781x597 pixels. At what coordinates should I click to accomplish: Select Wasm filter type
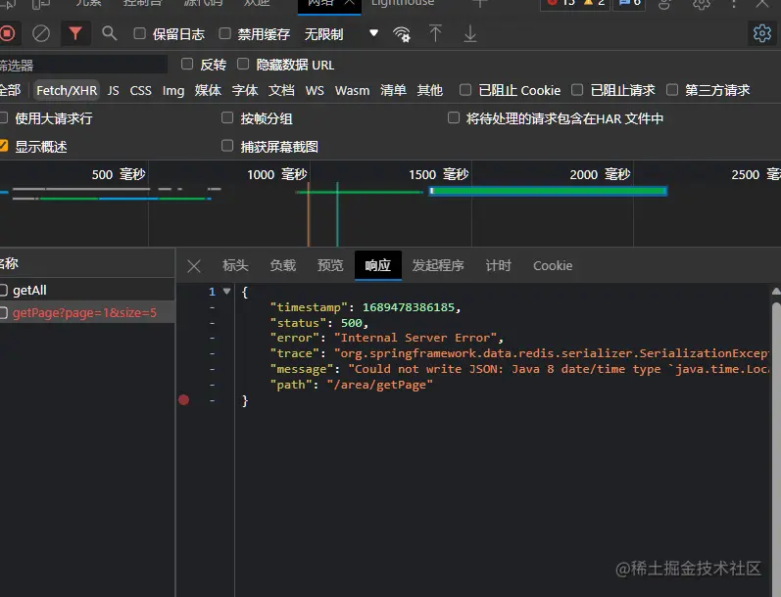(352, 91)
